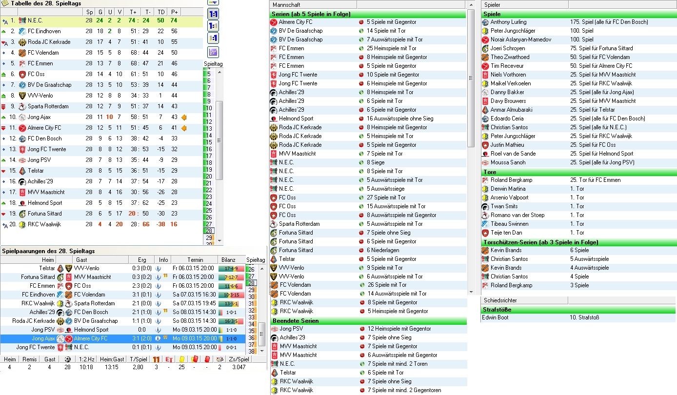Select the RKC Waalwijk row in the league table

tap(101, 224)
